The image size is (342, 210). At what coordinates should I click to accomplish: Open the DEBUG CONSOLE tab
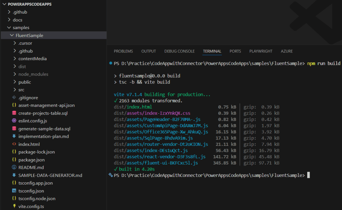179,51
